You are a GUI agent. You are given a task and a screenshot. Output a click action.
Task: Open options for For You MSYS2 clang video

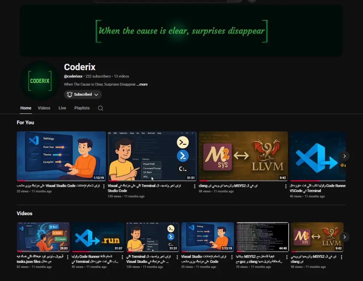pyautogui.click(x=286, y=186)
